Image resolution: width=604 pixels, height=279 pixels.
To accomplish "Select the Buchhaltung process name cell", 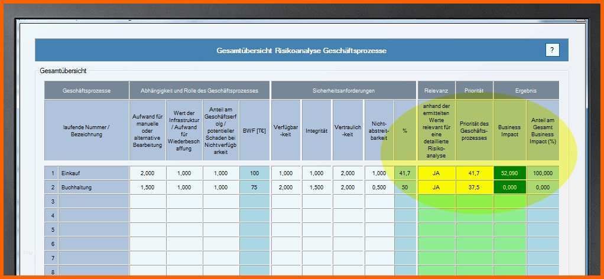I will click(x=93, y=187).
